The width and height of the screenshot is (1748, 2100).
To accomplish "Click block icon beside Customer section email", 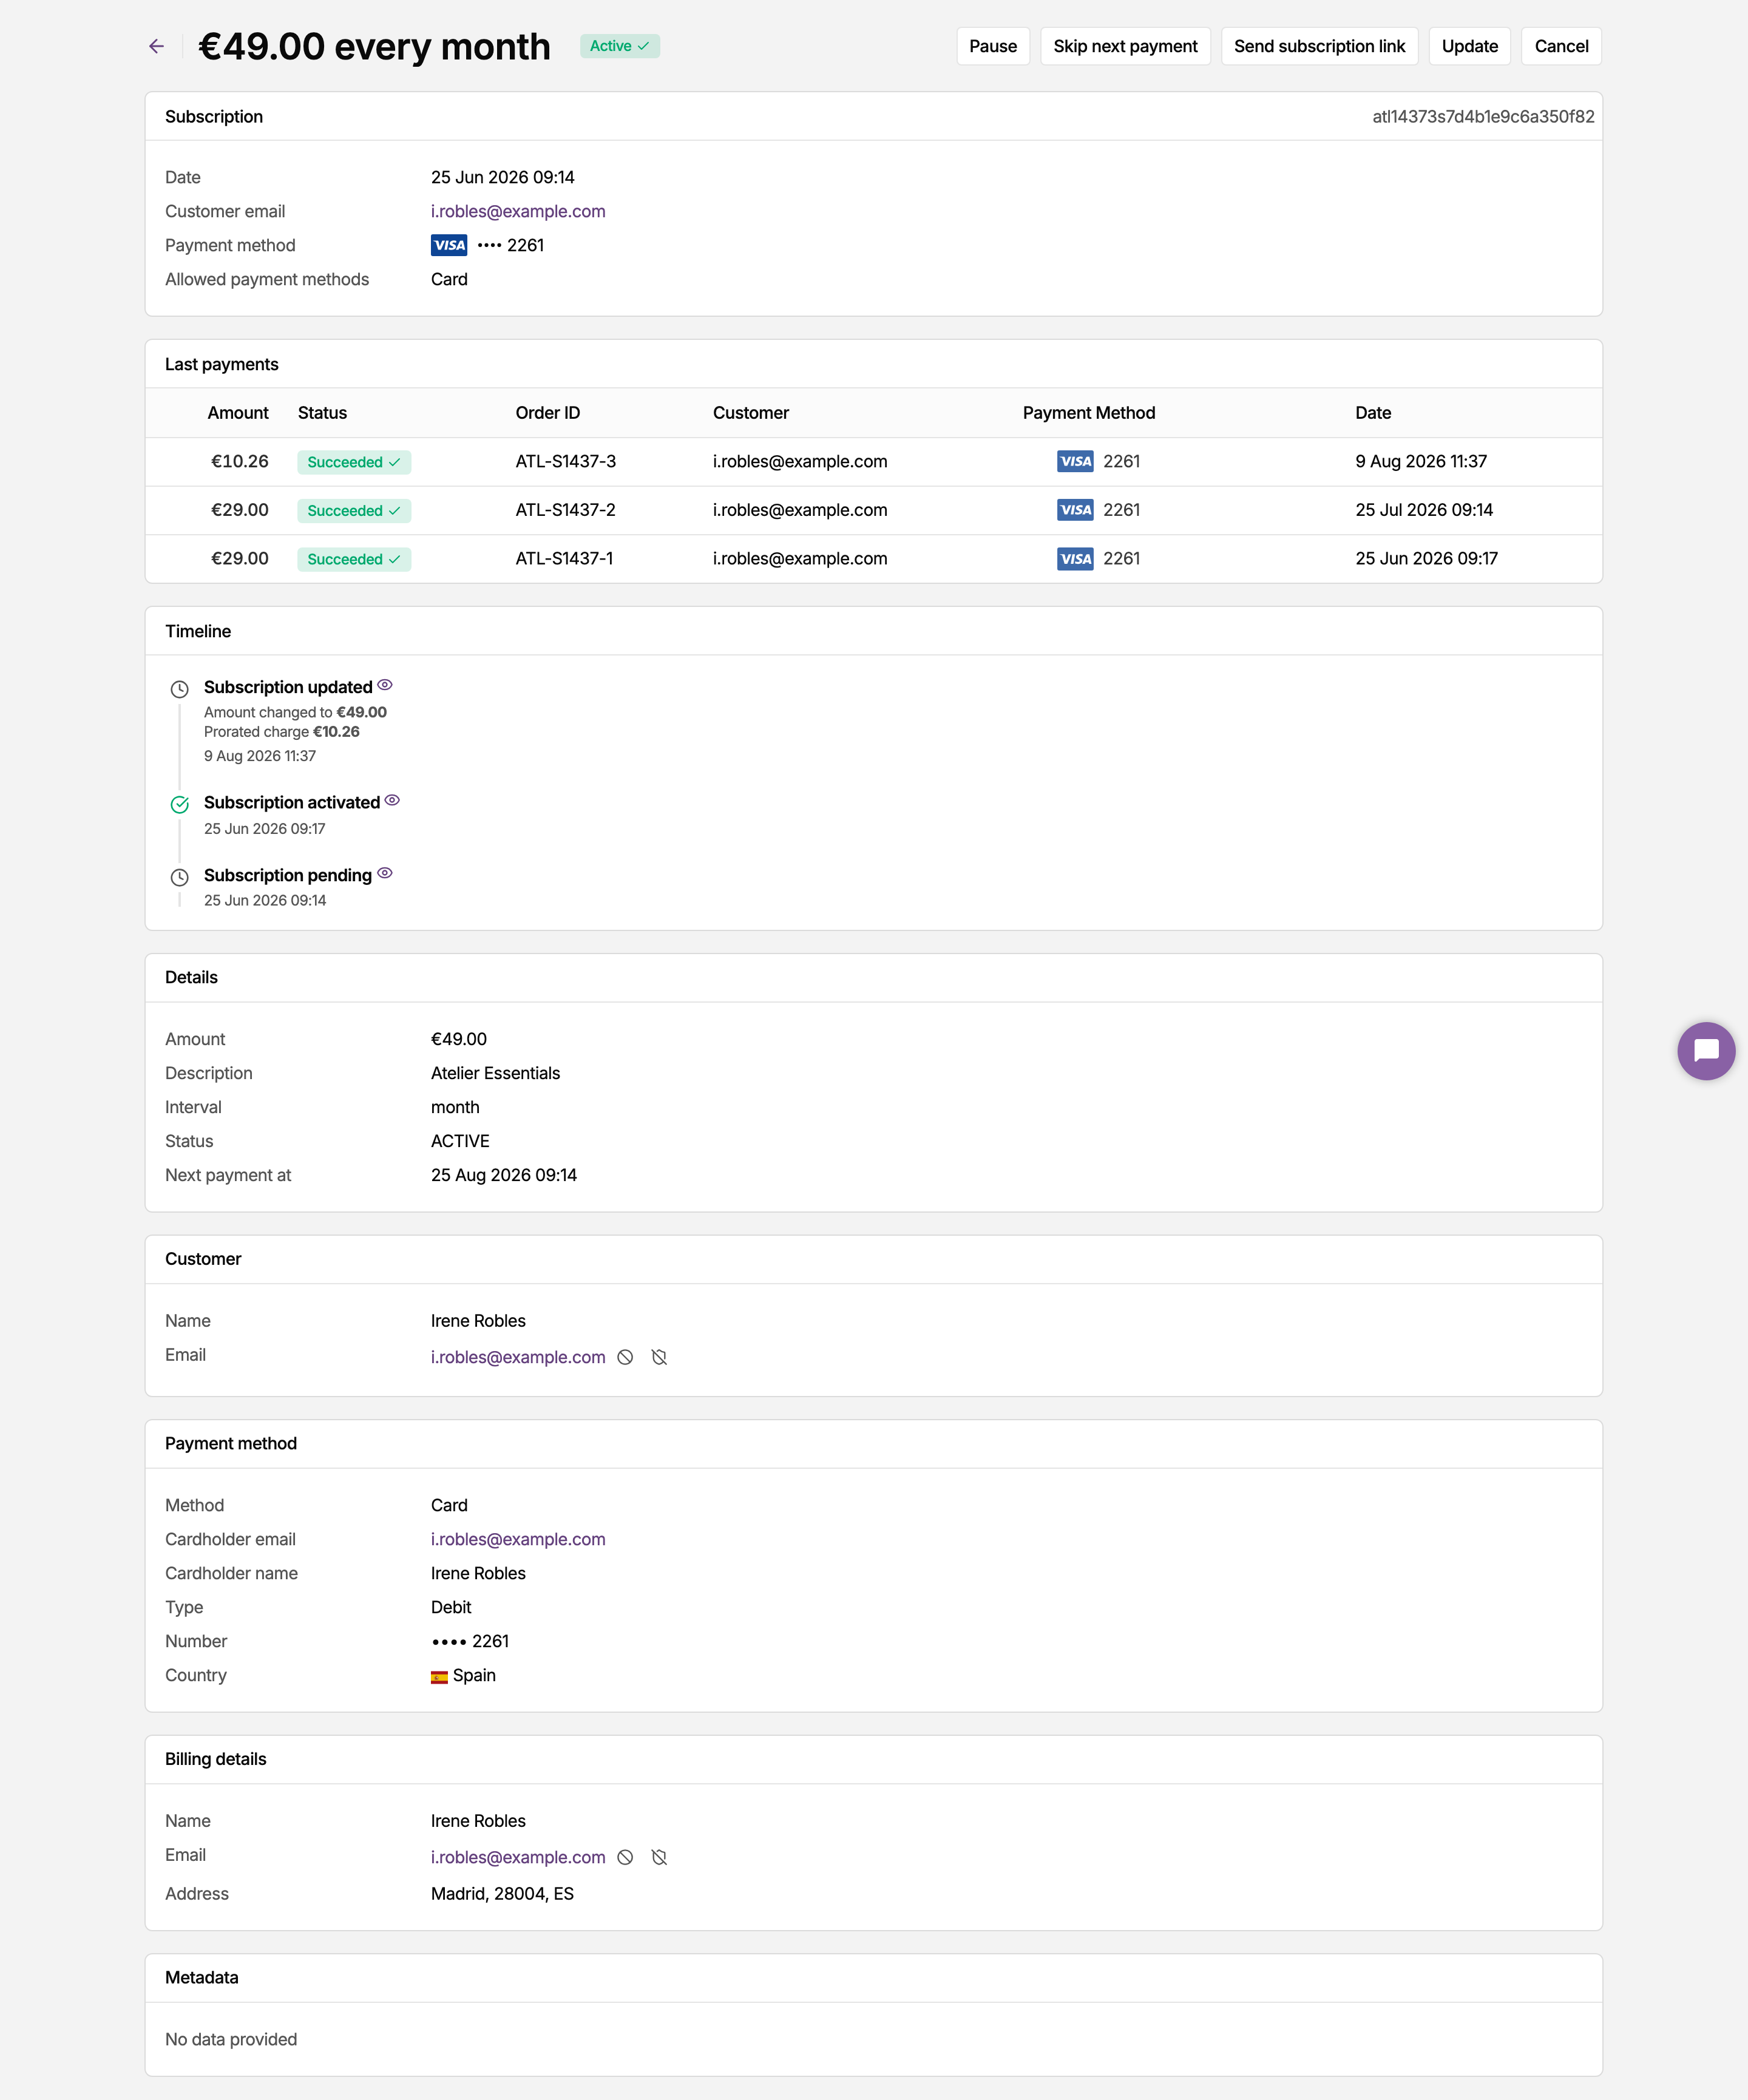I will (x=625, y=1357).
